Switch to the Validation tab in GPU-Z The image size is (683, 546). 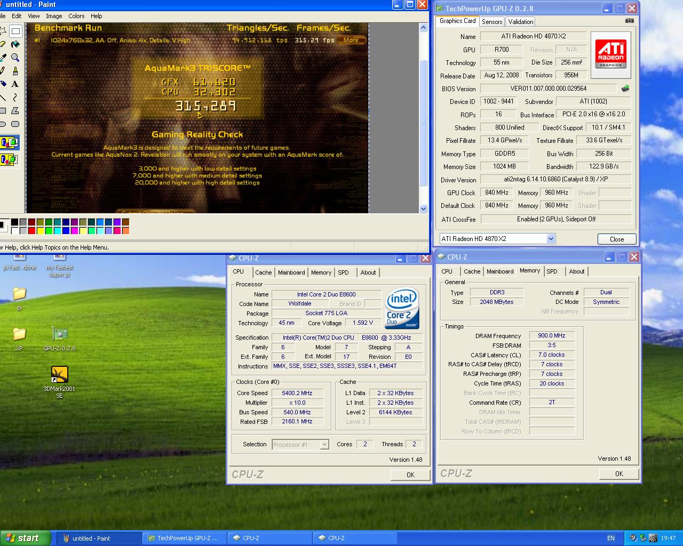pos(520,22)
